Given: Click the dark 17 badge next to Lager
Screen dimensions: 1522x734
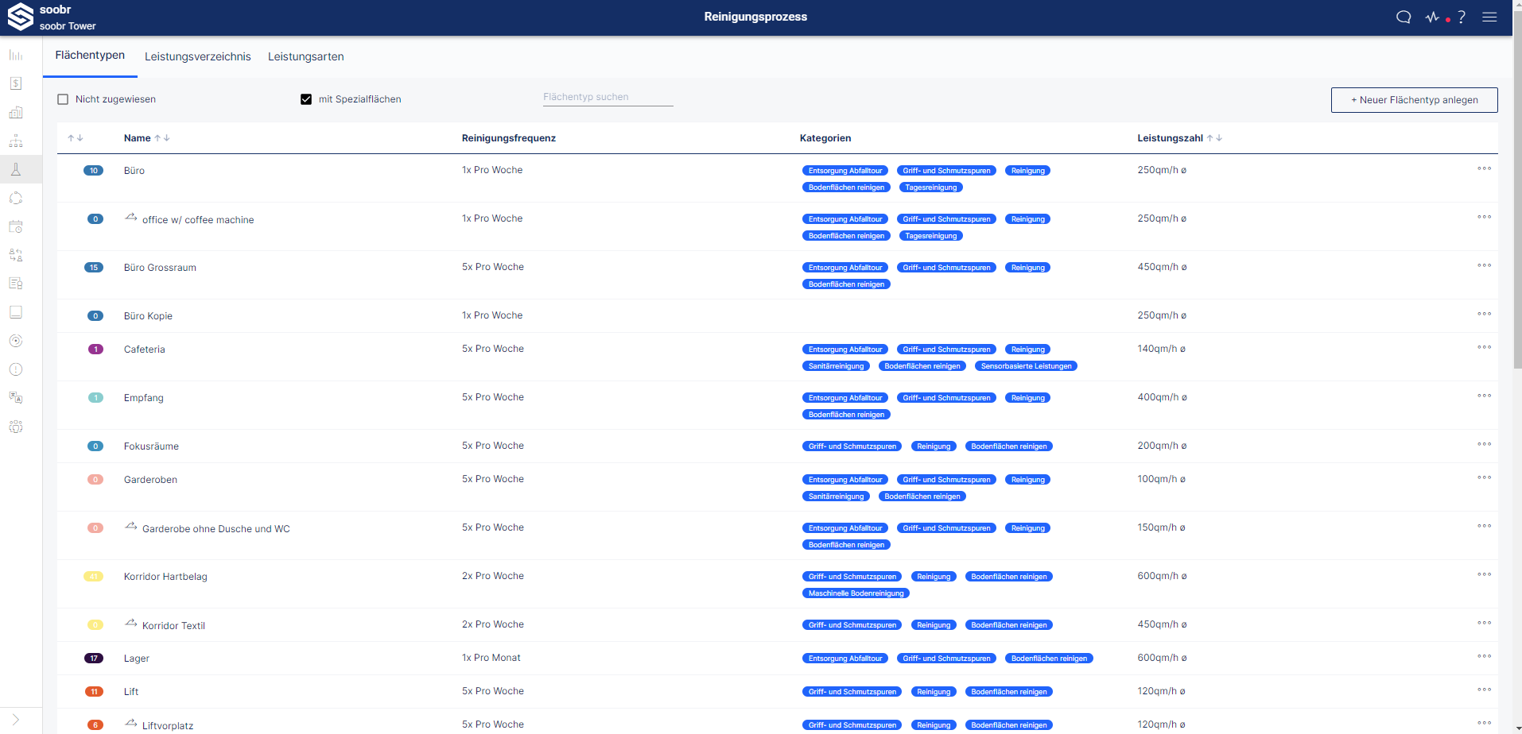Looking at the screenshot, I should click(x=94, y=659).
